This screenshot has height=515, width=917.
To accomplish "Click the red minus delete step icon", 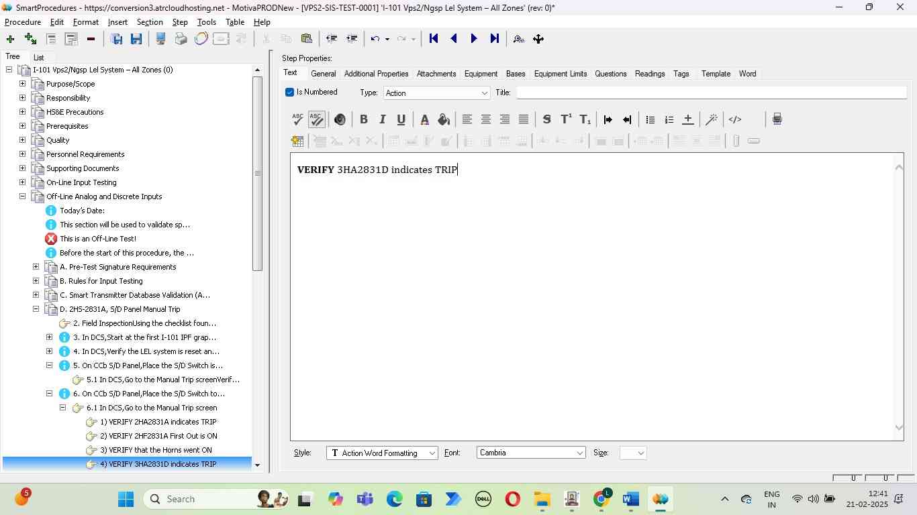I will 91,39.
